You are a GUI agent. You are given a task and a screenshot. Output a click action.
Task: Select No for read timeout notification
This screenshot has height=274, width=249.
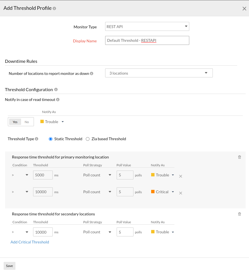27,122
